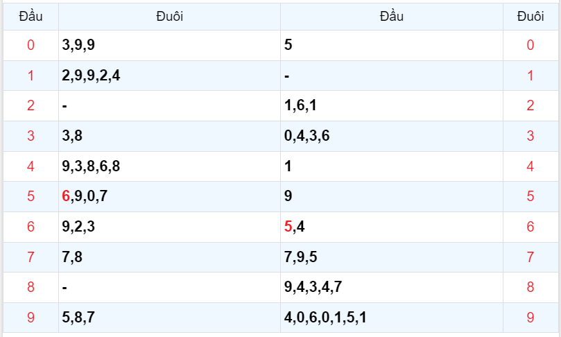Click the cell showing 3,8
561x337 pixels.
point(72,136)
